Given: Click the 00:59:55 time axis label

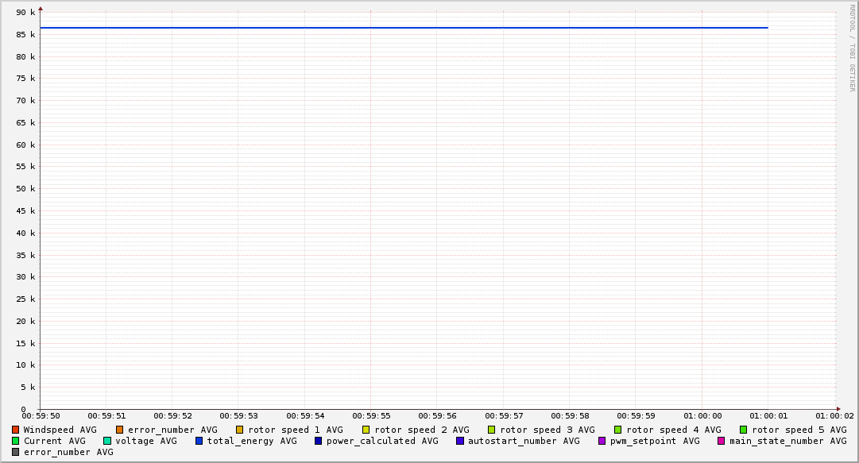Looking at the screenshot, I should click(371, 415).
